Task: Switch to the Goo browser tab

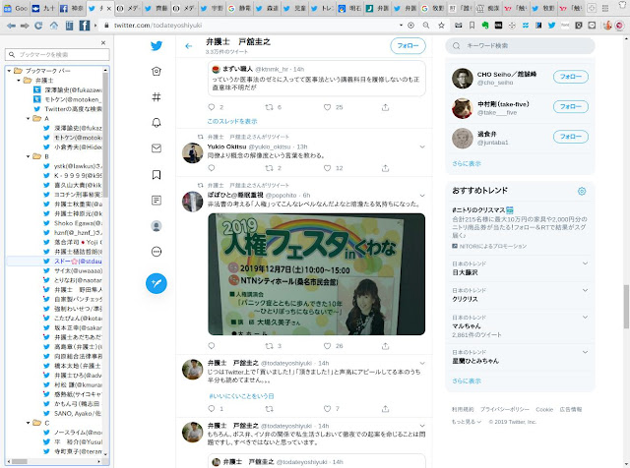Action: [16, 8]
